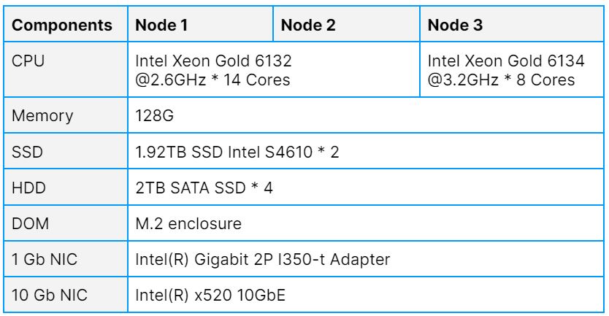Click the Node 3 column header
Image resolution: width=609 pixels, height=316 pixels.
pyautogui.click(x=455, y=26)
